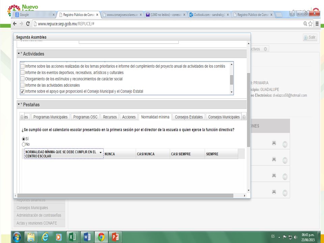The width and height of the screenshot is (324, 243).
Task: Click the bottommost print icon in background list
Action: click(x=274, y=192)
